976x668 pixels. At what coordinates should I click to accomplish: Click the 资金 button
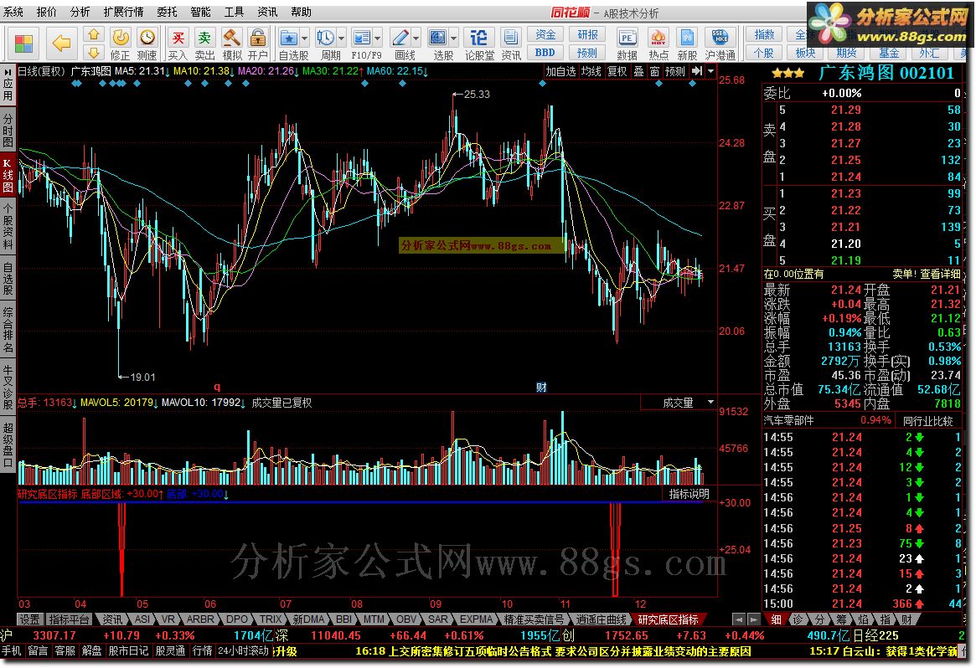pyautogui.click(x=545, y=35)
